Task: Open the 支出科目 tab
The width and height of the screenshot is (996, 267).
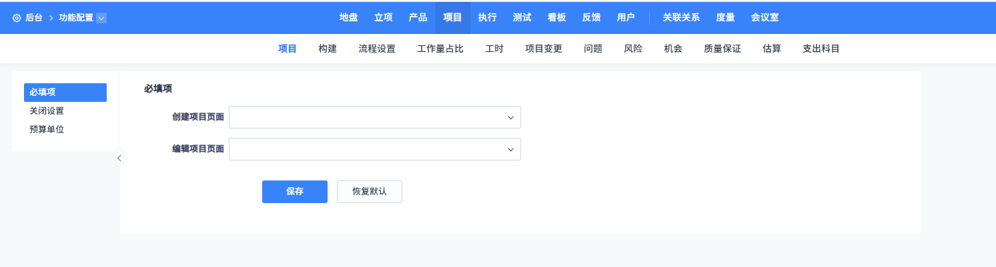Action: 821,49
